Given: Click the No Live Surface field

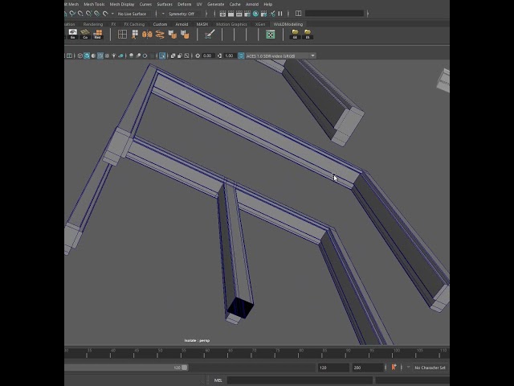Looking at the screenshot, I should coord(134,14).
